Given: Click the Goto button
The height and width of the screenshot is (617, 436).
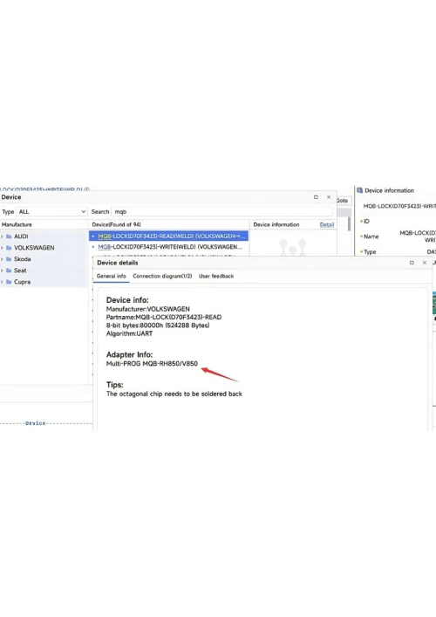Looking at the screenshot, I should click(342, 201).
